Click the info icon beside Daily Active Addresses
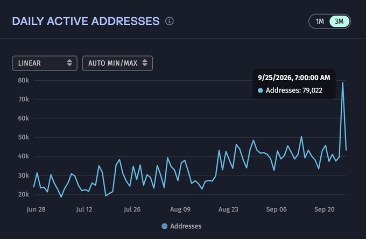The image size is (366, 239). point(170,21)
